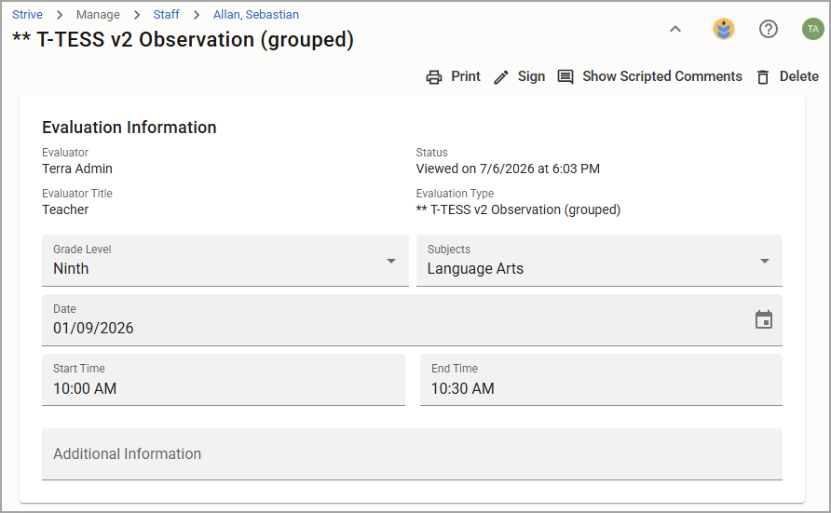Image resolution: width=831 pixels, height=513 pixels.
Task: Click the evaluator name Terra Admin
Action: tap(77, 169)
